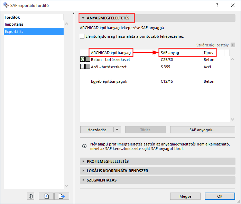Image resolution: width=241 pixels, height=204 pixels.
Task: Click the C12/15 SAF material cell
Action: (167, 81)
